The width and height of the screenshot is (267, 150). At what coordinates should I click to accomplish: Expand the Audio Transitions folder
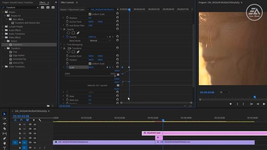(3, 34)
